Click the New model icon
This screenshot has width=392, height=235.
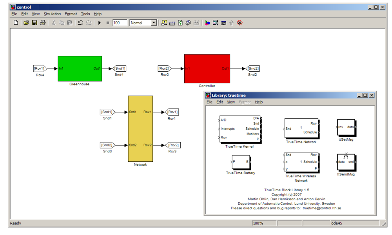(16, 23)
